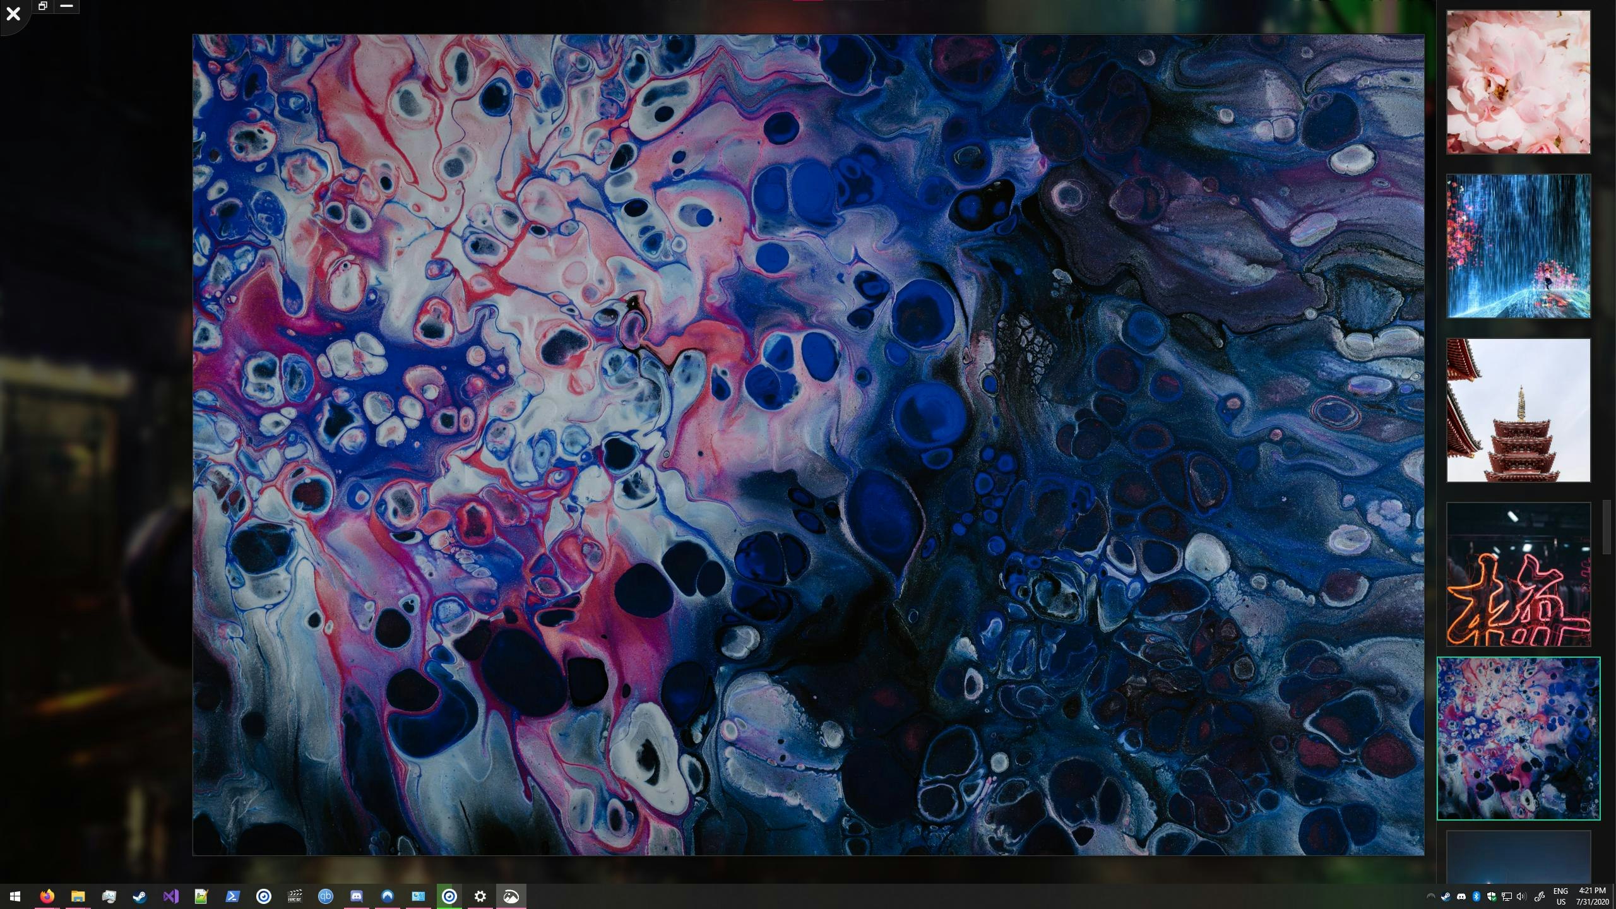Viewport: 1616px width, 909px height.
Task: Launch Visual Studio from the taskbar
Action: [170, 896]
